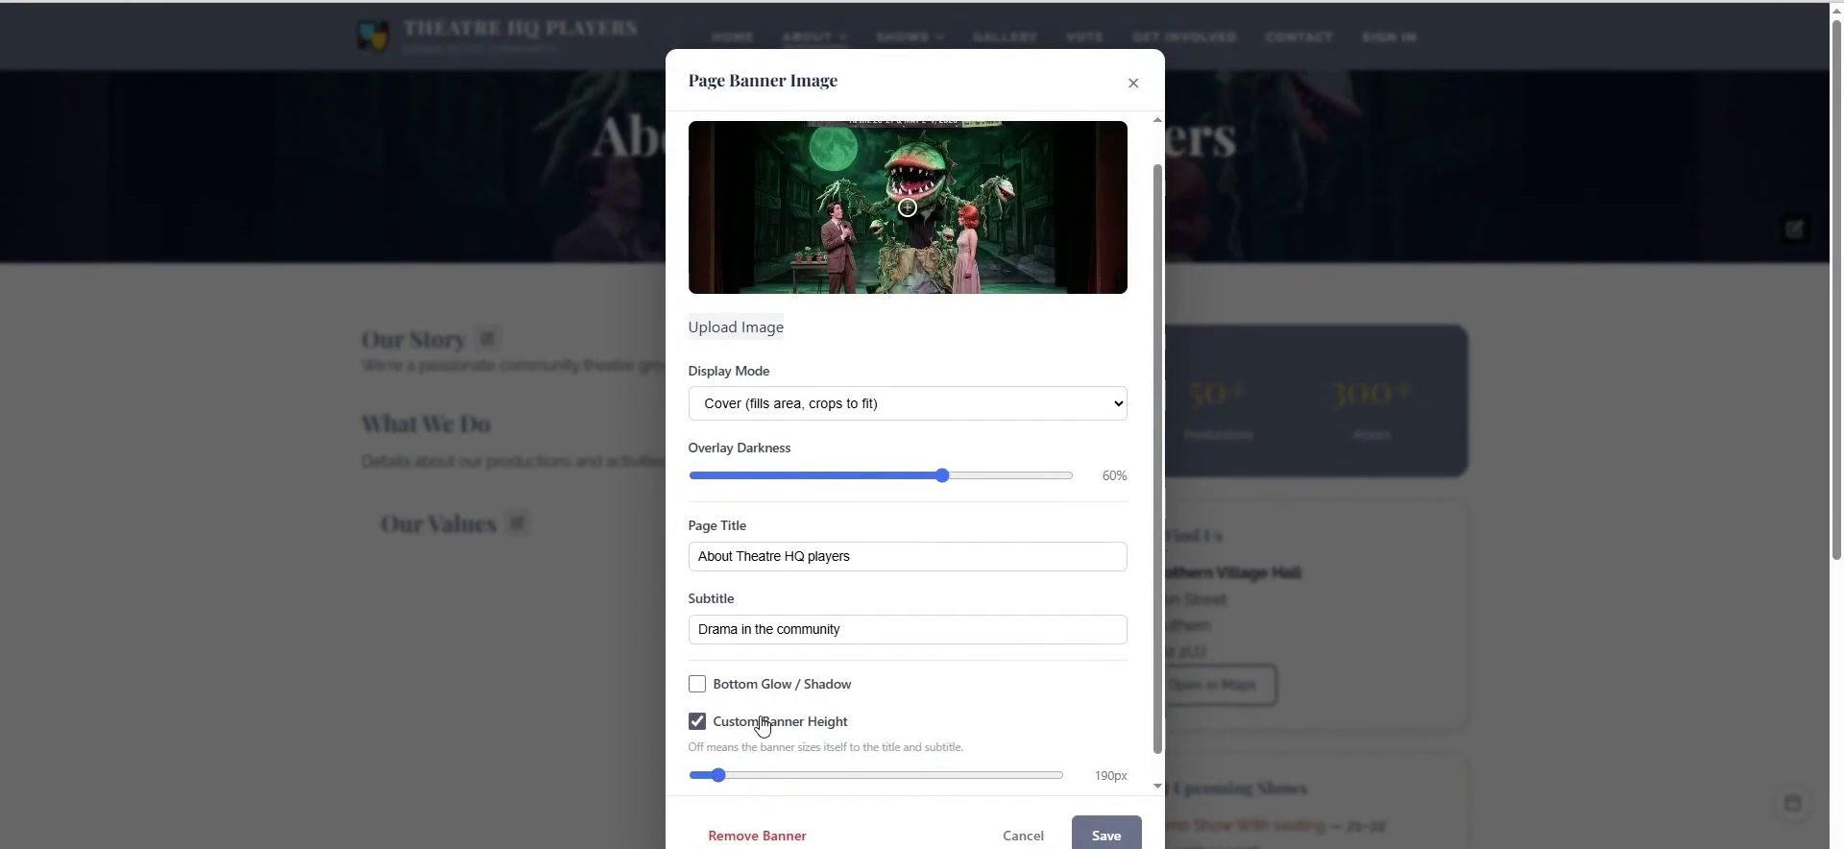Click Remove Banner link
Viewport: 1844px width, 849px height.
click(x=757, y=837)
